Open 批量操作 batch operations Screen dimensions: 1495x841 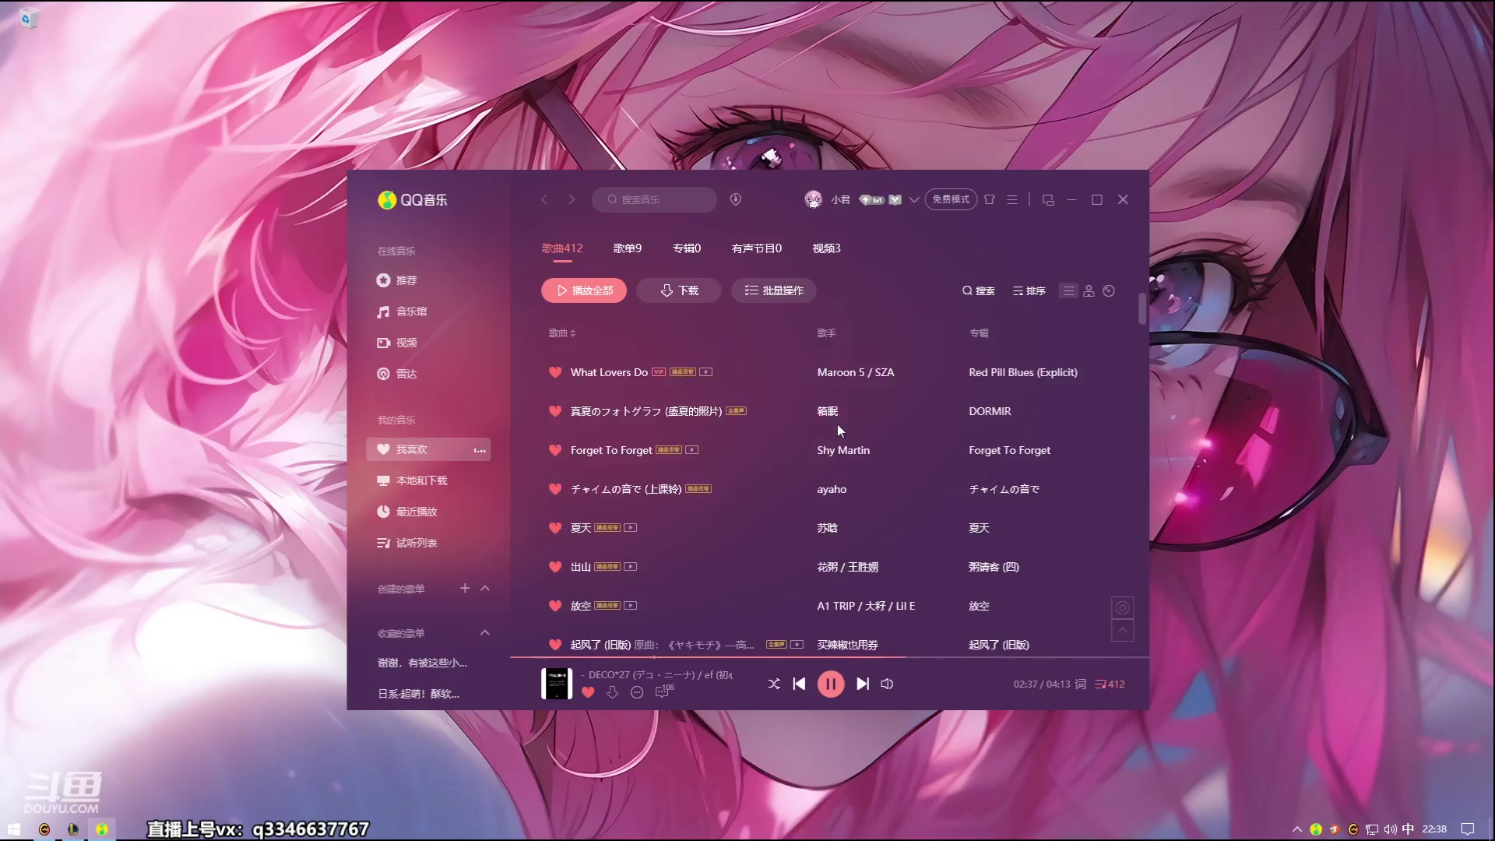(x=773, y=290)
